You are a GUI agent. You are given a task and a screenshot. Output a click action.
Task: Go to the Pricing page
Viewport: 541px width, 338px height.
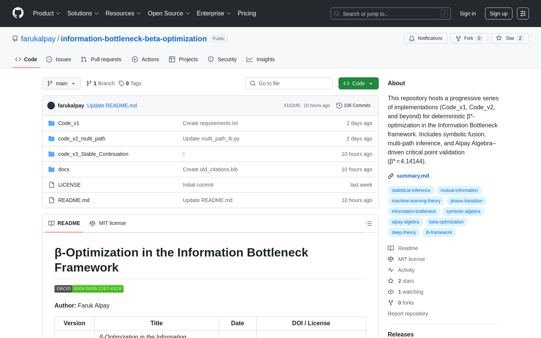tap(247, 13)
